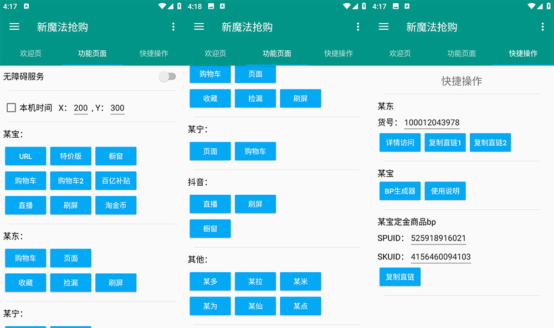
Task: Switch to the 快捷操作 tab
Action: point(154,54)
